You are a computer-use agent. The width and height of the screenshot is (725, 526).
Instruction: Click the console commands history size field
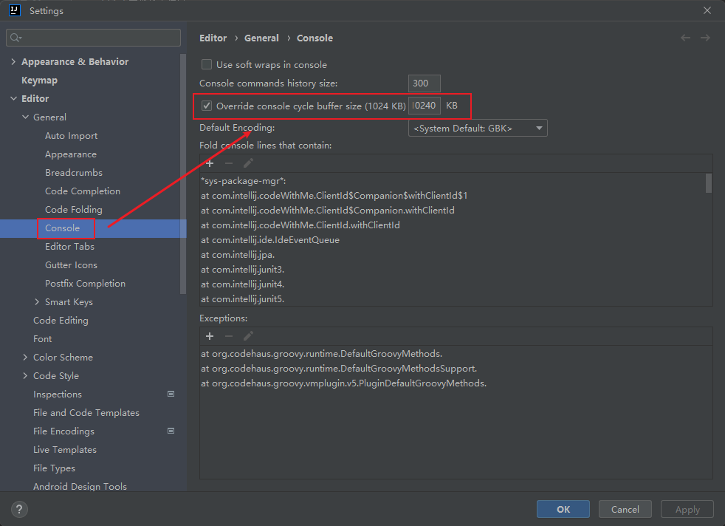pos(424,83)
